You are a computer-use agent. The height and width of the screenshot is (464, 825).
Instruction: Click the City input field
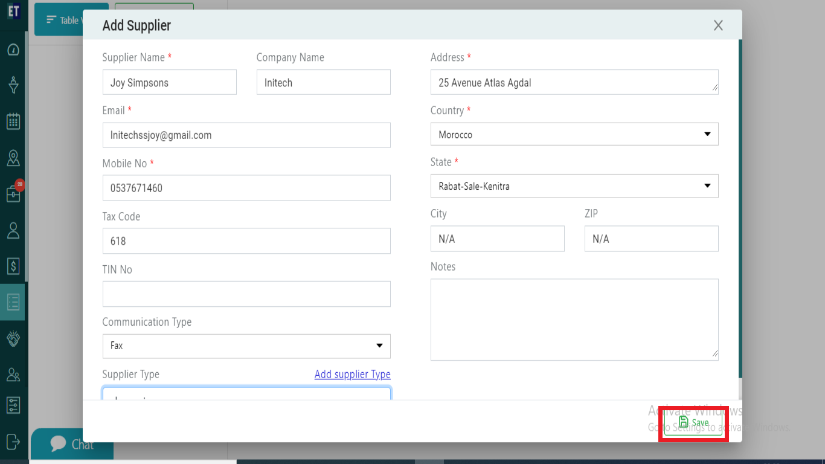(498, 239)
